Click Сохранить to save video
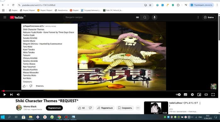The height and width of the screenshot is (122, 220). coord(125,108)
